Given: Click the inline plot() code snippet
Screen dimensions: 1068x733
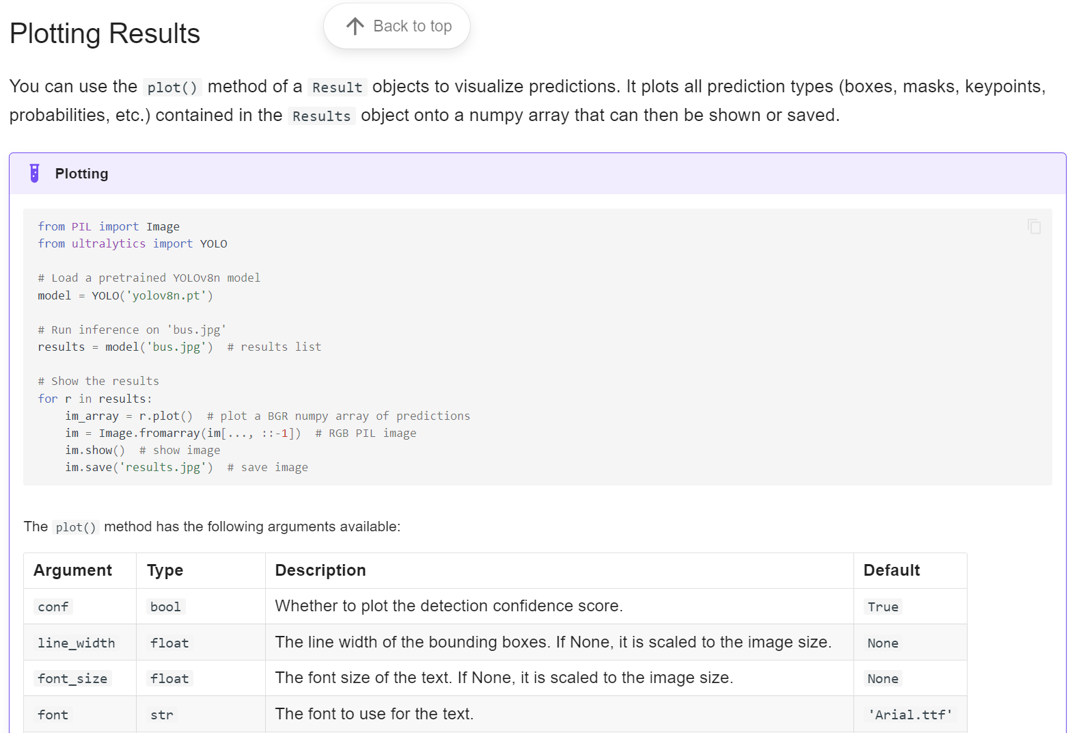Looking at the screenshot, I should [x=172, y=88].
